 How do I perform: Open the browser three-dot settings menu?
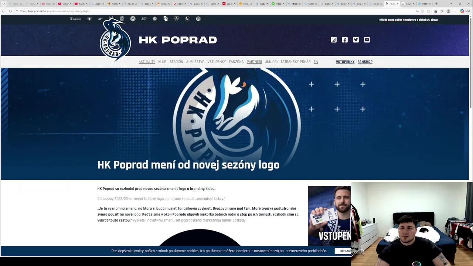455,11
